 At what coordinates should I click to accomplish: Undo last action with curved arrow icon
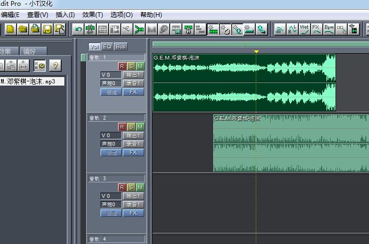point(78,29)
